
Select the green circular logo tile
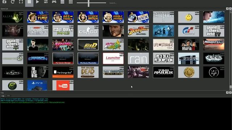point(13,85)
